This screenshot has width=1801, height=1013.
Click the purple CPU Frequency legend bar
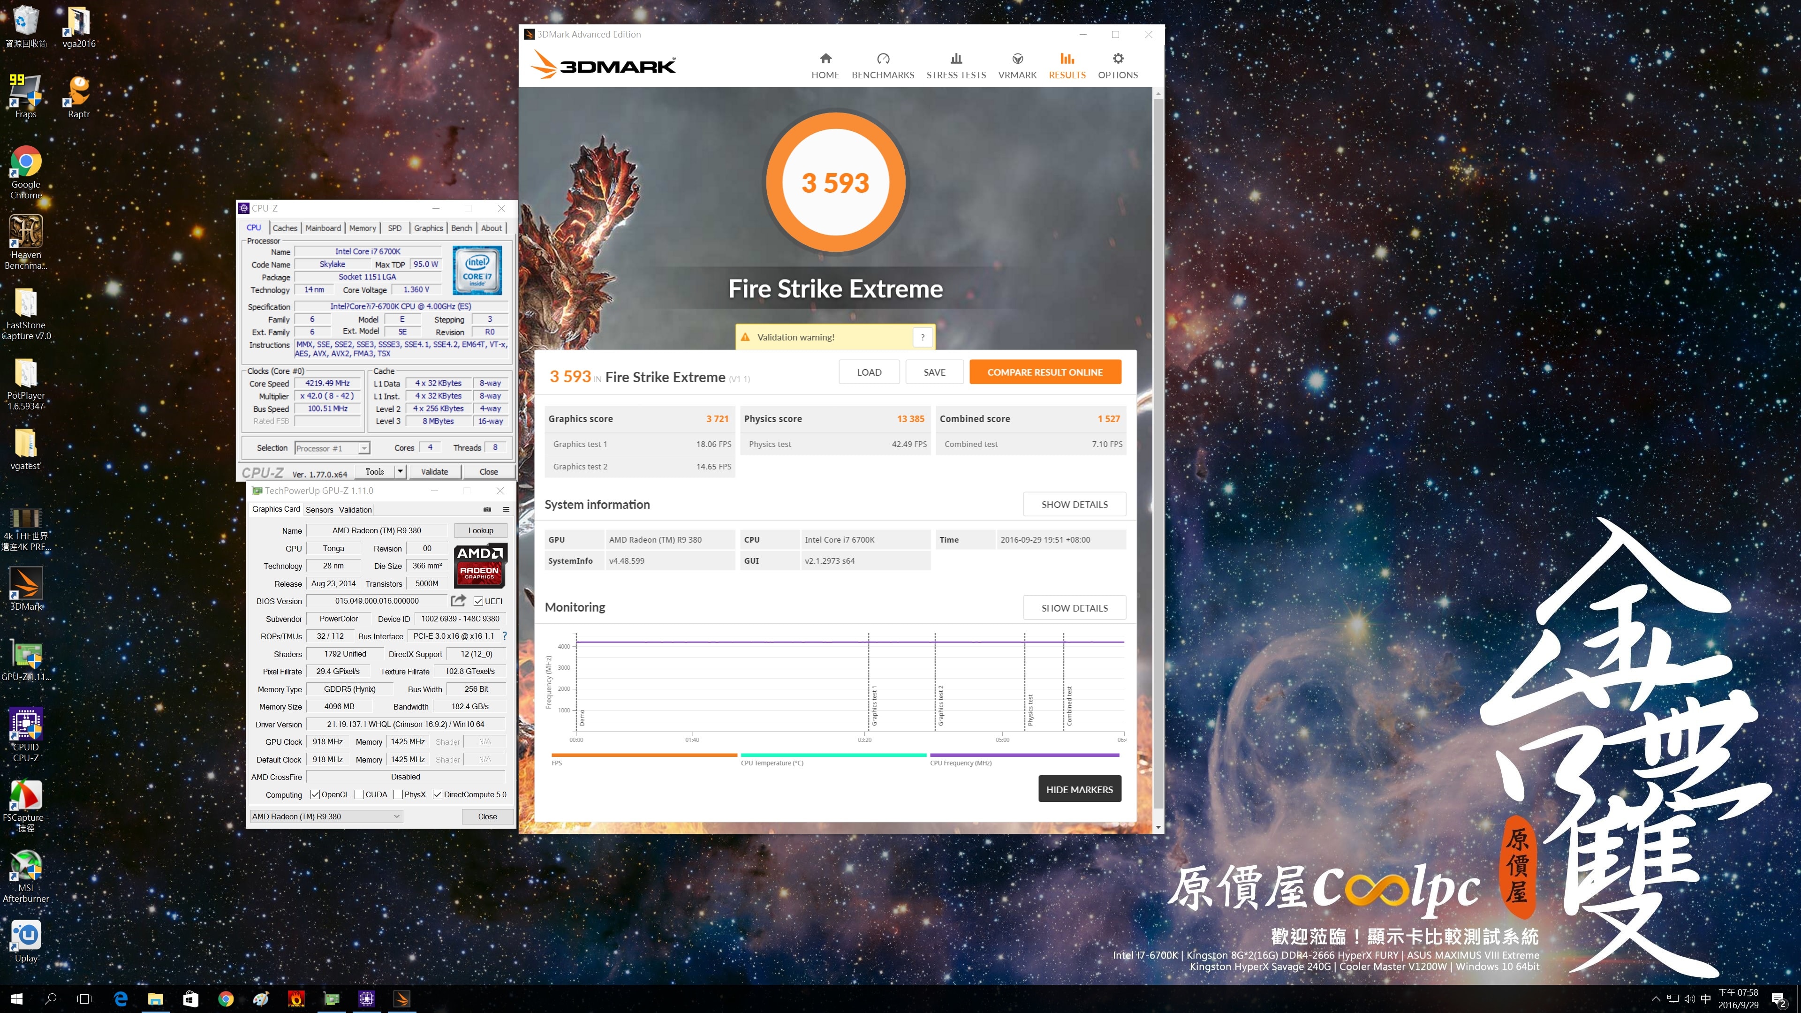click(1024, 755)
